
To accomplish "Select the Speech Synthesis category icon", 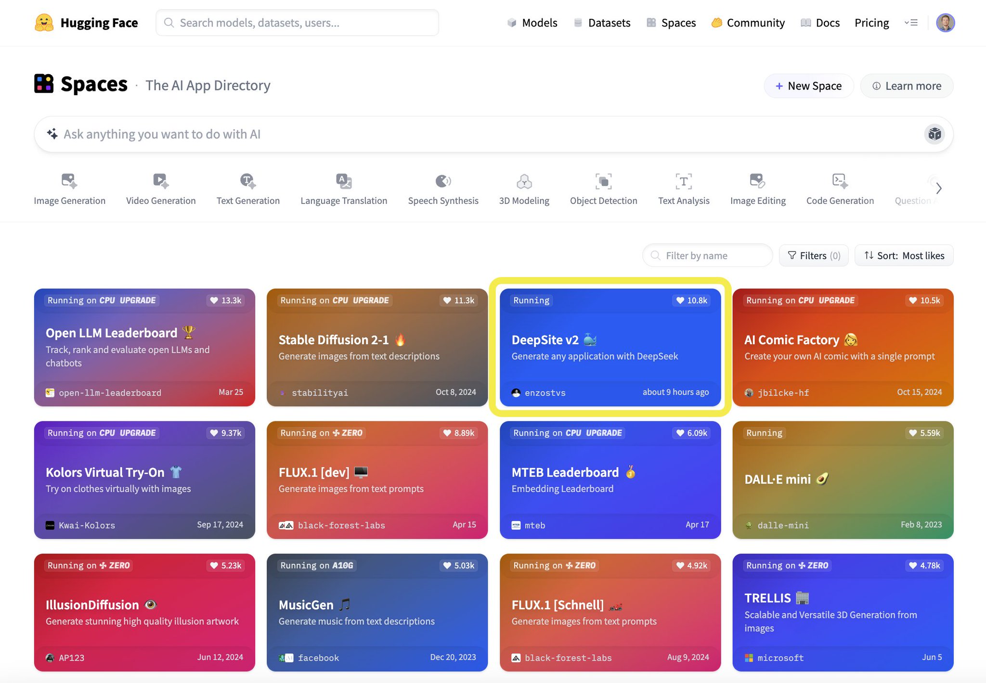I will coord(443,181).
